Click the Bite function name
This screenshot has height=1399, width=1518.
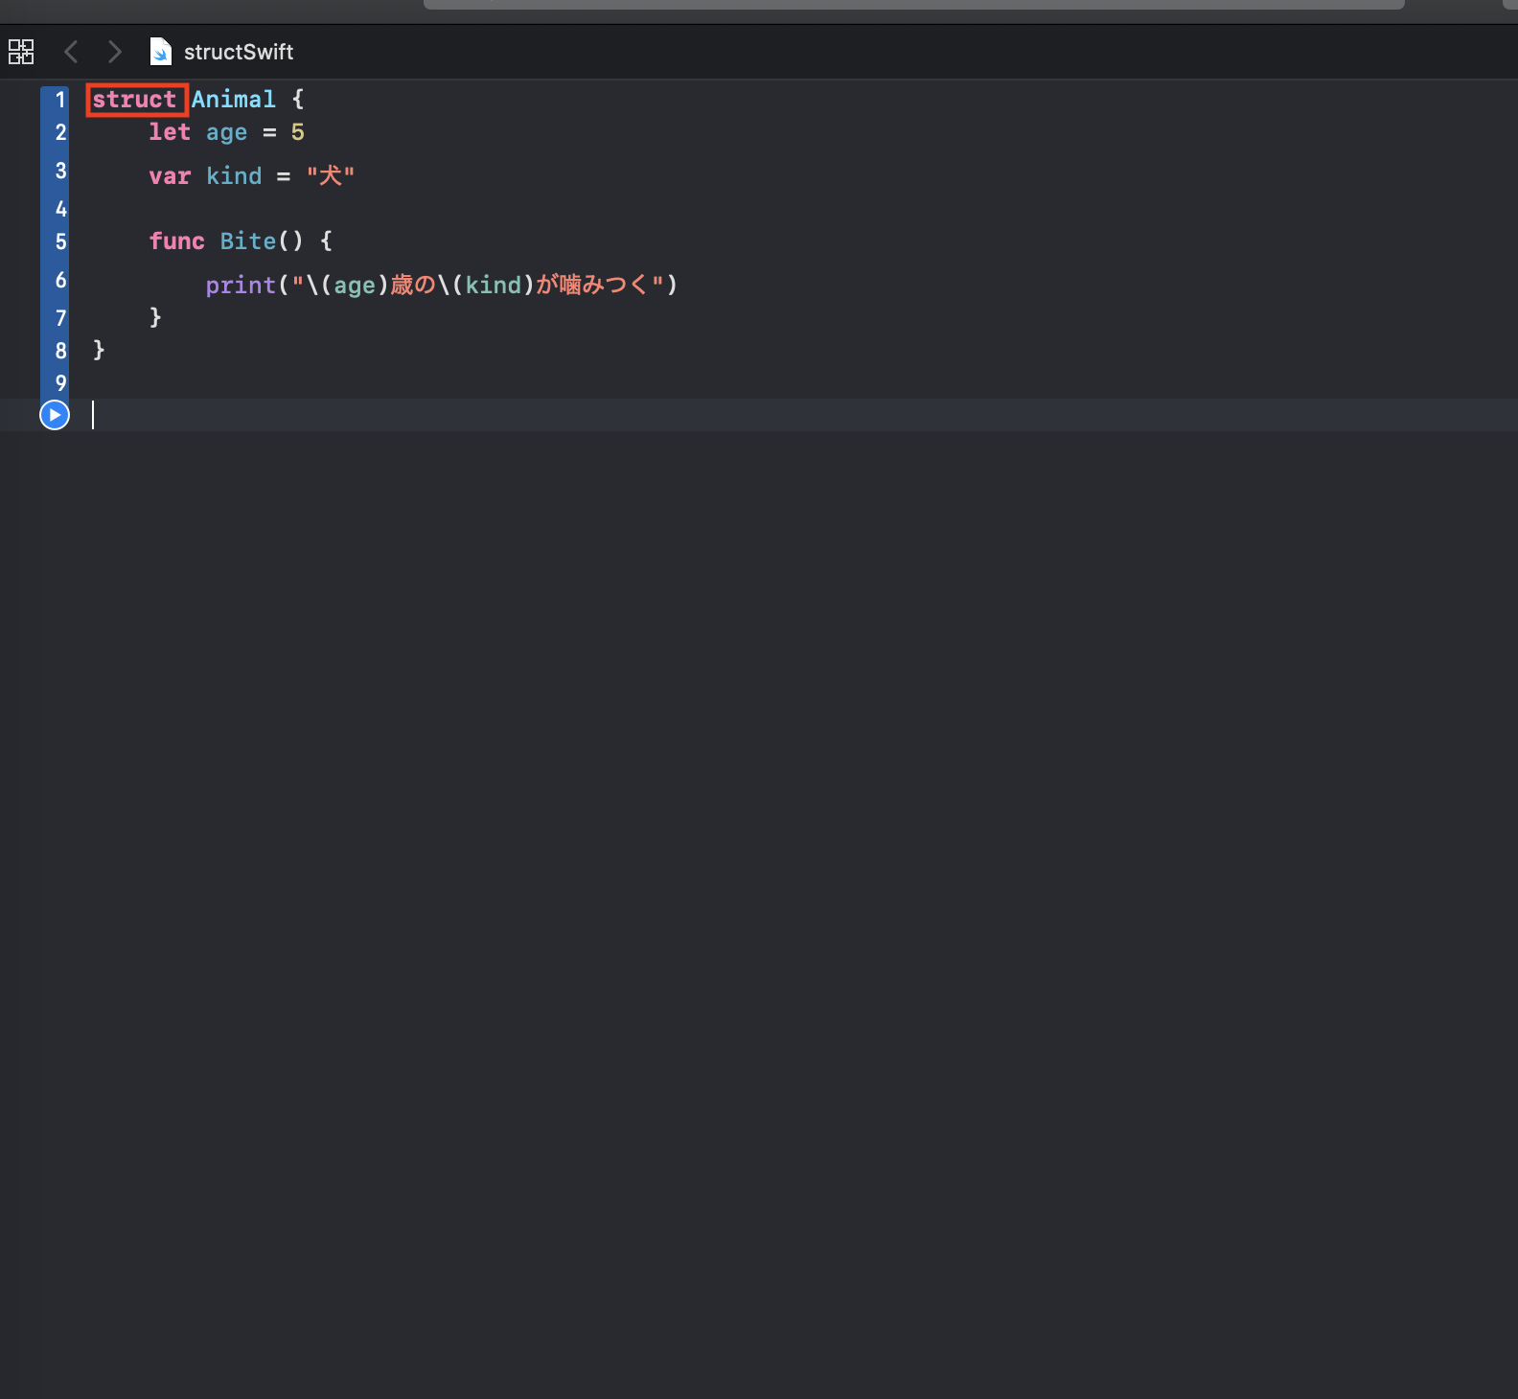point(248,241)
